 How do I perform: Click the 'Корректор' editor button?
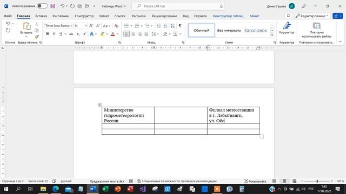(x=287, y=28)
